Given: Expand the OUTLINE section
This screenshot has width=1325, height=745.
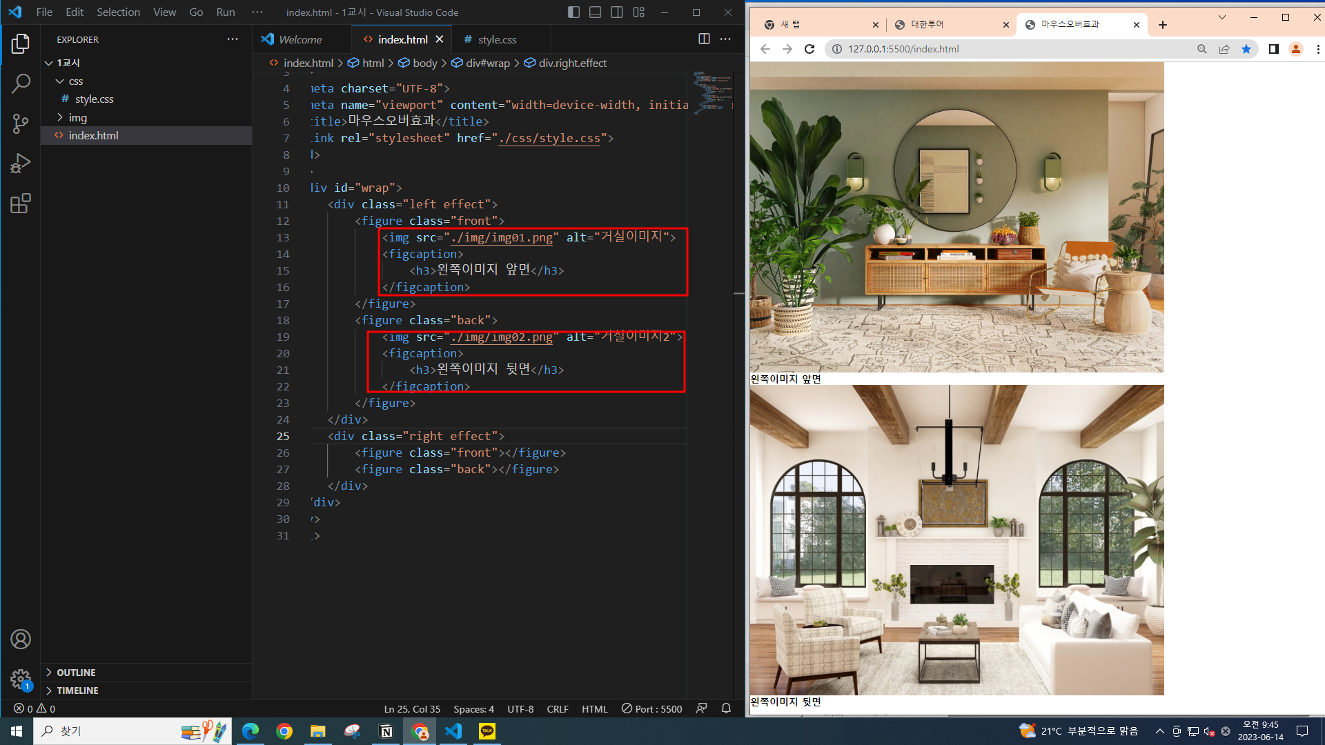Looking at the screenshot, I should pos(76,673).
